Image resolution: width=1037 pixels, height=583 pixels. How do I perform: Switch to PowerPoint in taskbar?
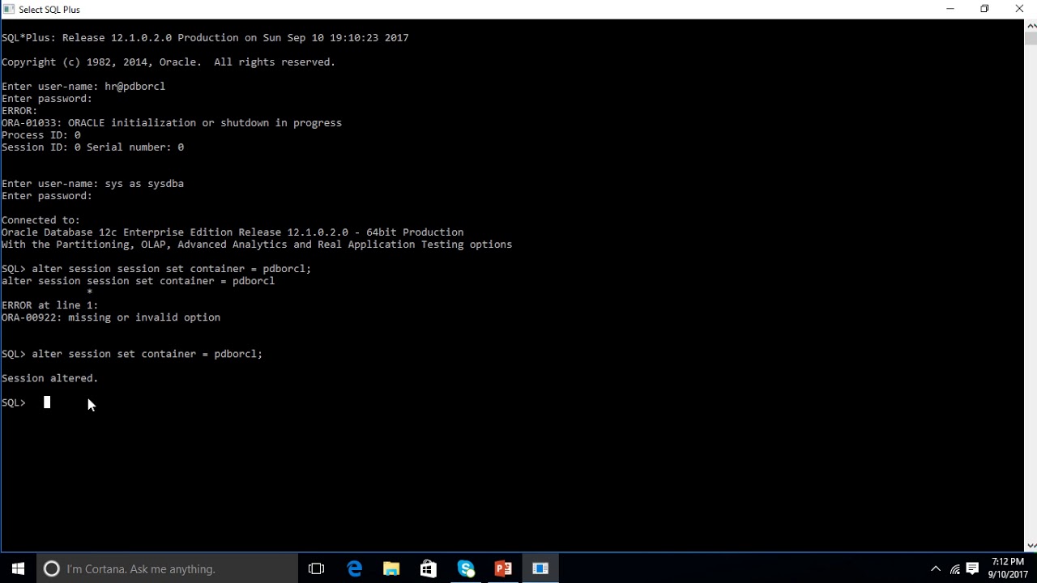pyautogui.click(x=503, y=568)
